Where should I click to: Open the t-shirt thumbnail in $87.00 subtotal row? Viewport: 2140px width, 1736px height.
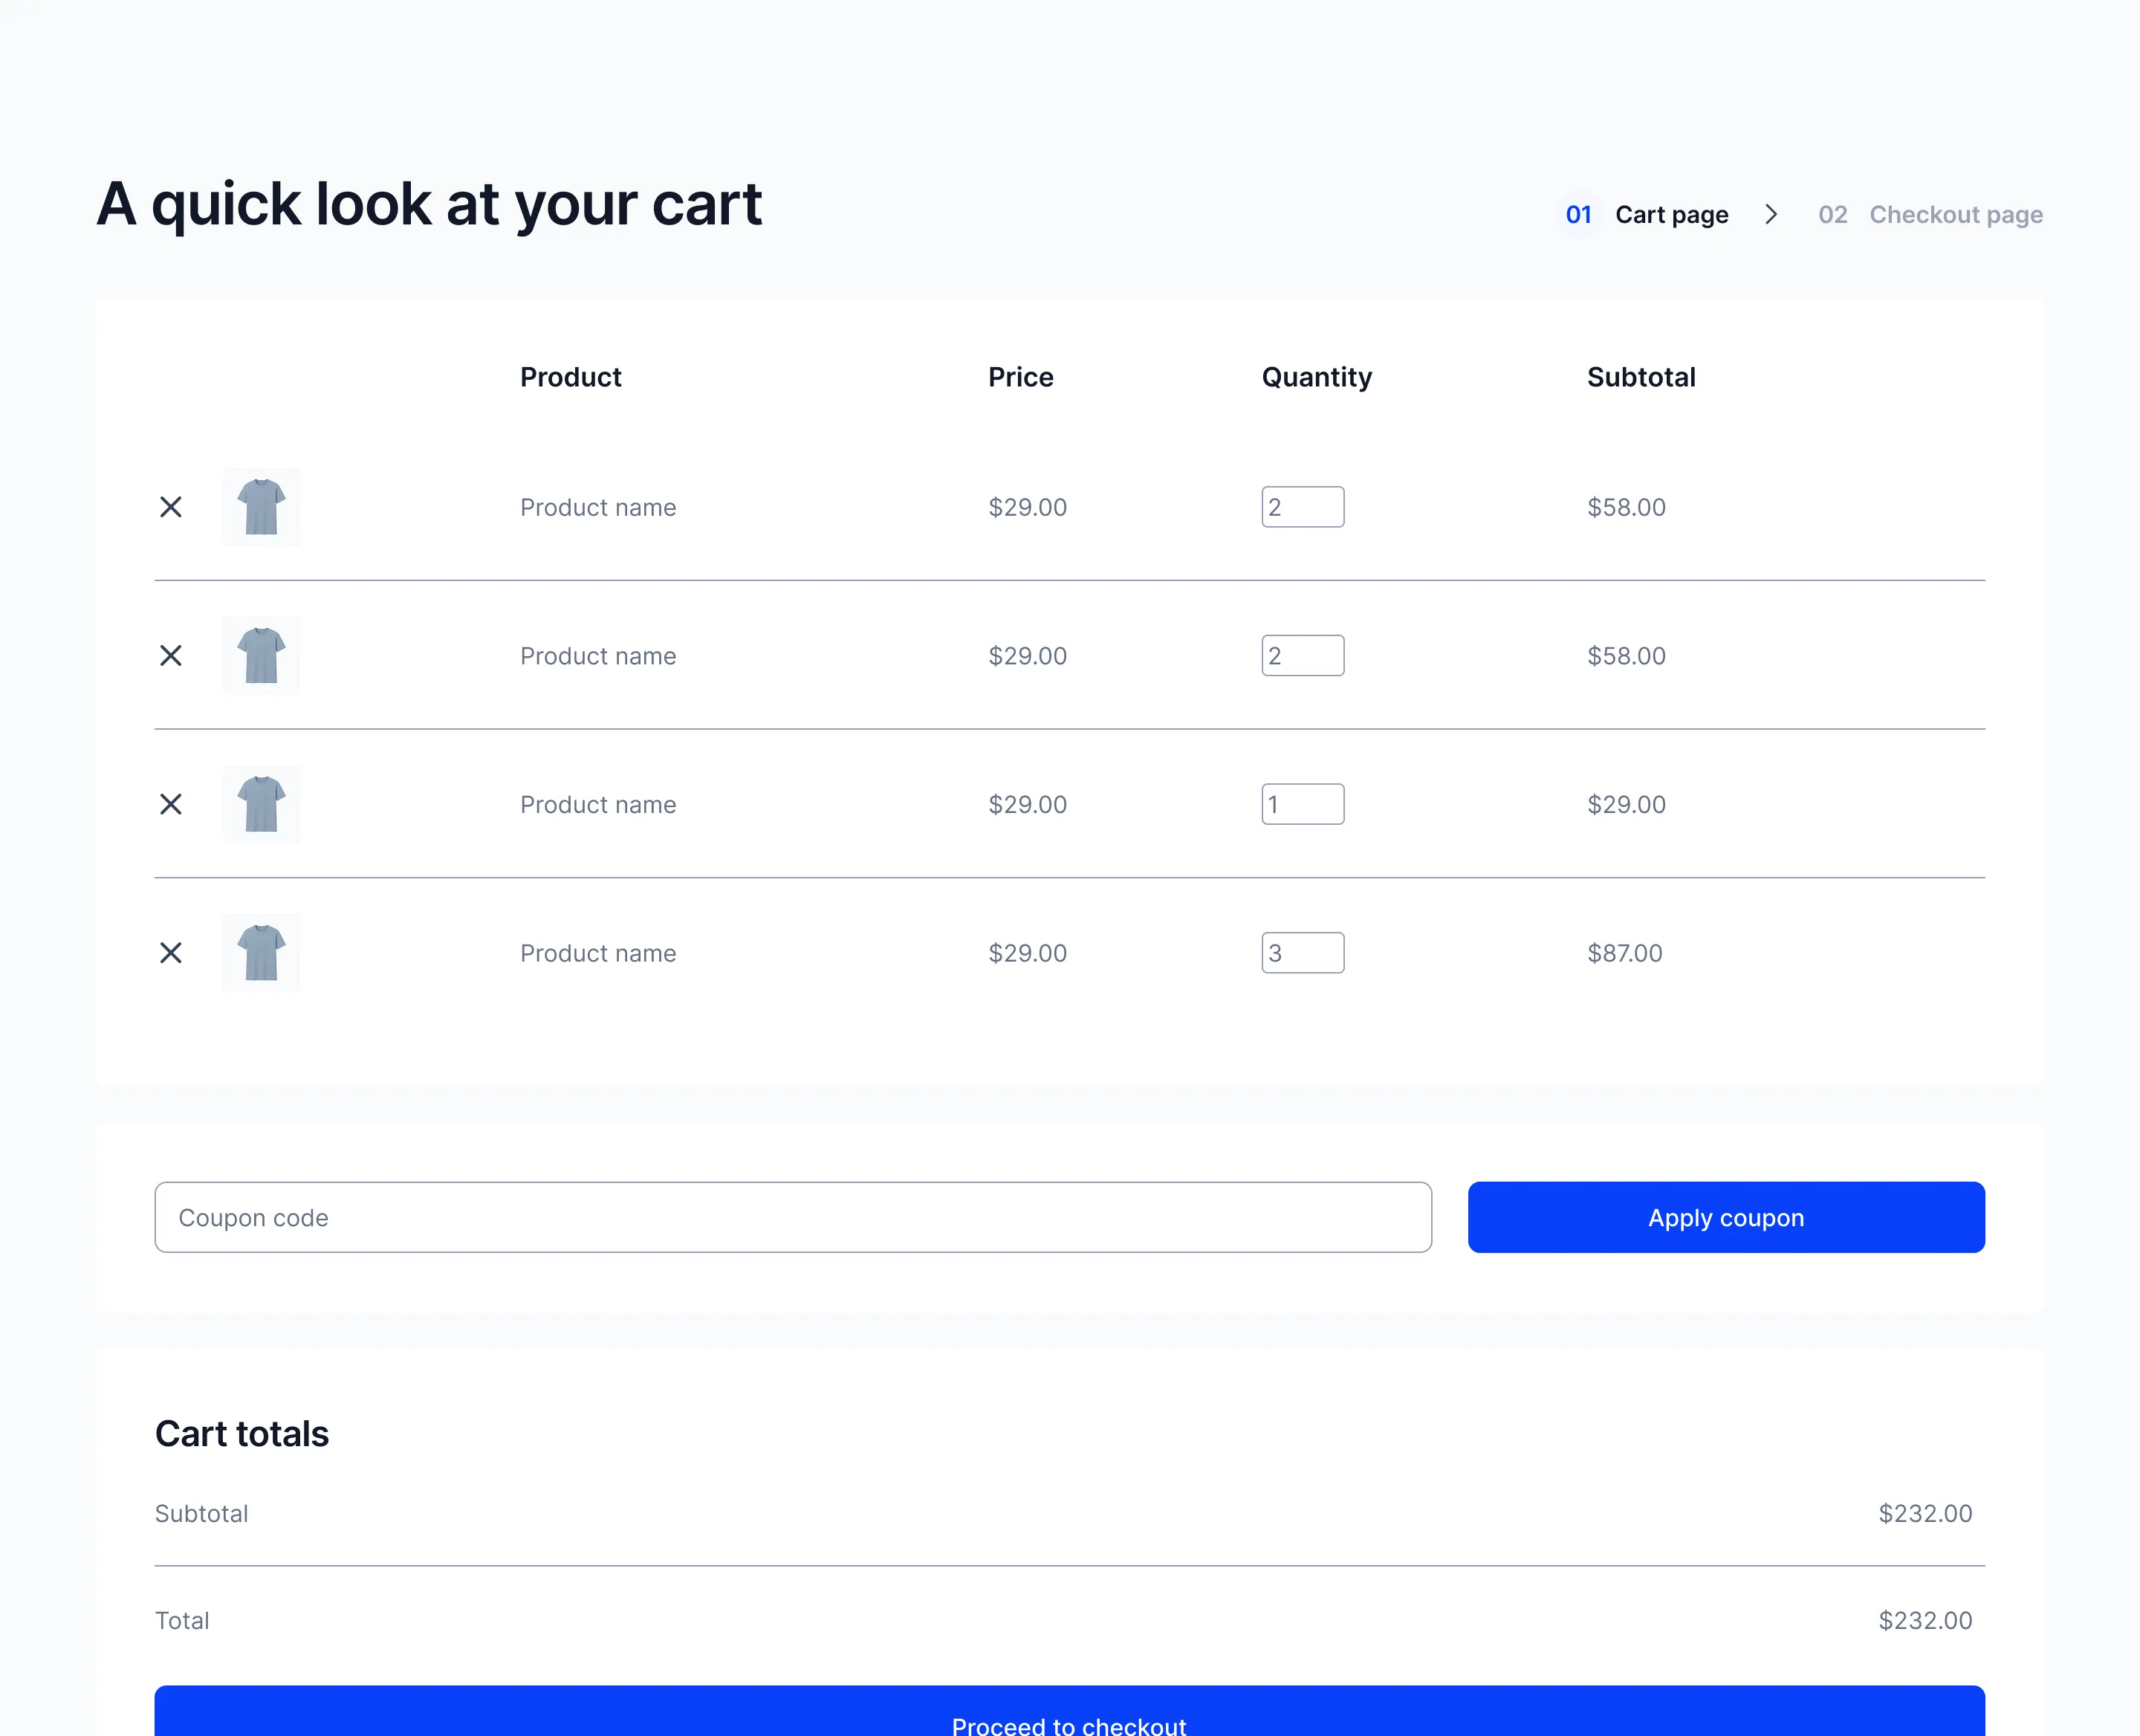[x=262, y=953]
